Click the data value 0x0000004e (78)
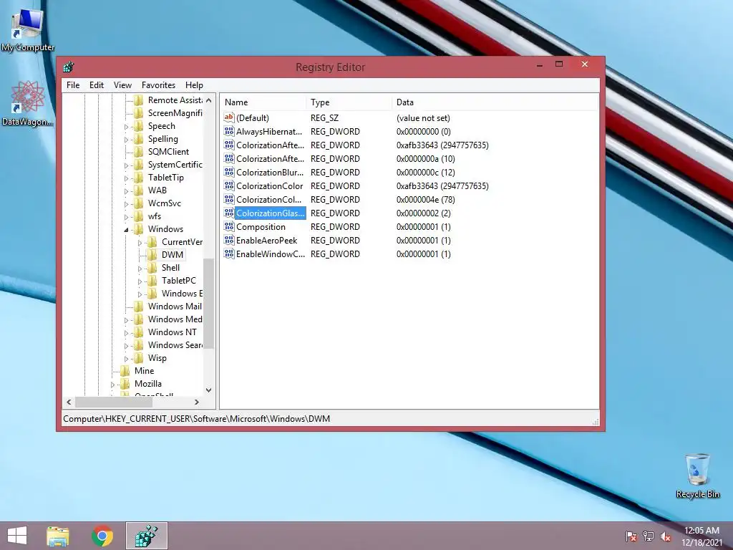 tap(425, 199)
